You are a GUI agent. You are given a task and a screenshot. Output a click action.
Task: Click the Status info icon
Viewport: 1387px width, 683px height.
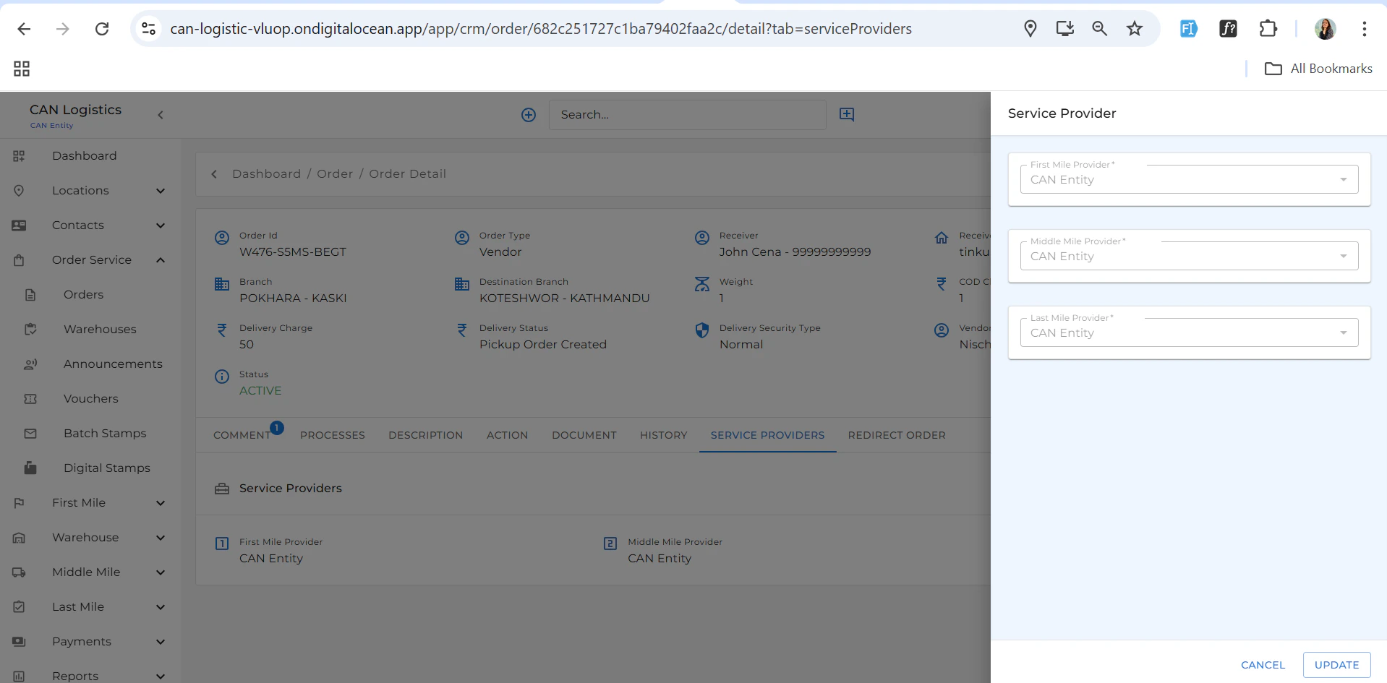coord(222,377)
